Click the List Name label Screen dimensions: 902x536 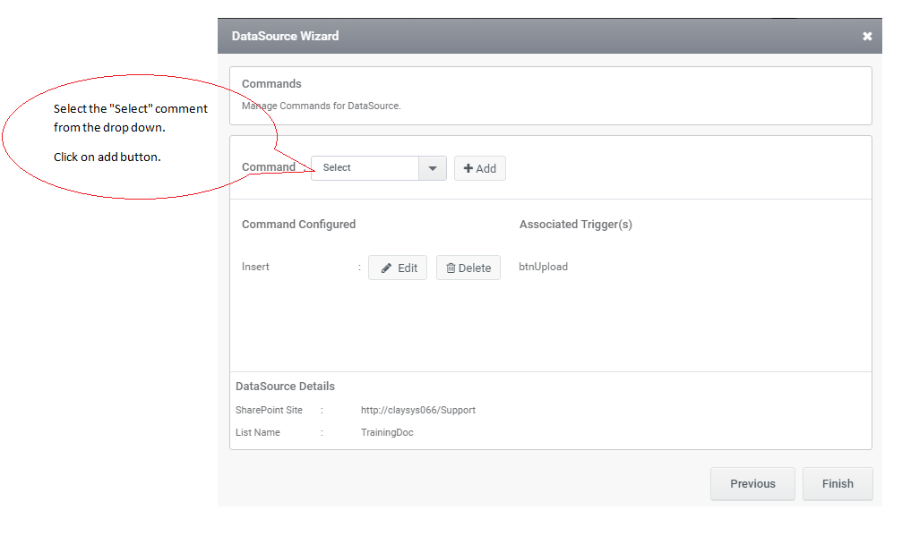(x=258, y=432)
